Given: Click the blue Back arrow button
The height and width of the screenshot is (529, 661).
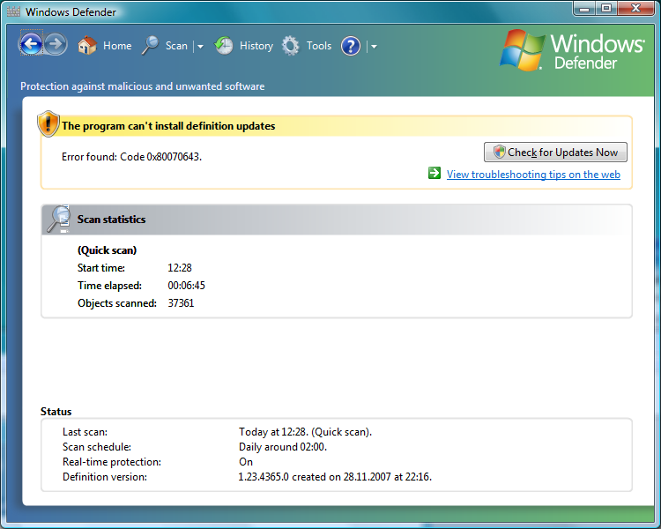Looking at the screenshot, I should tap(31, 45).
